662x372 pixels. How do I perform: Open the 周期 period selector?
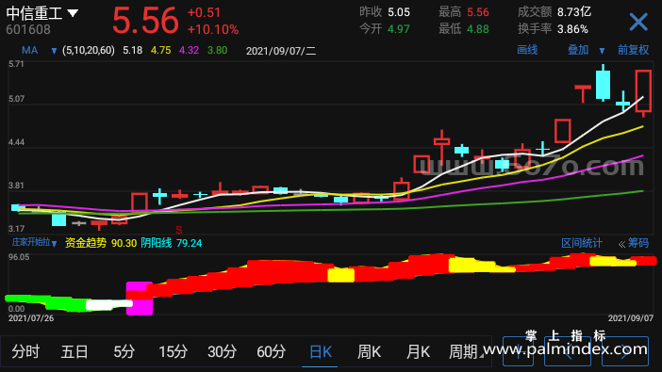[x=466, y=351]
